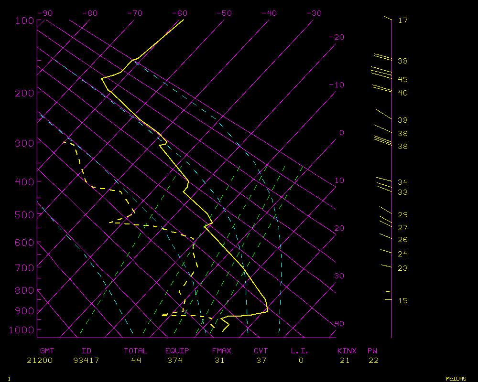Click the 0 isotherm label on right
The height and width of the screenshot is (382, 478).
pyautogui.click(x=341, y=133)
